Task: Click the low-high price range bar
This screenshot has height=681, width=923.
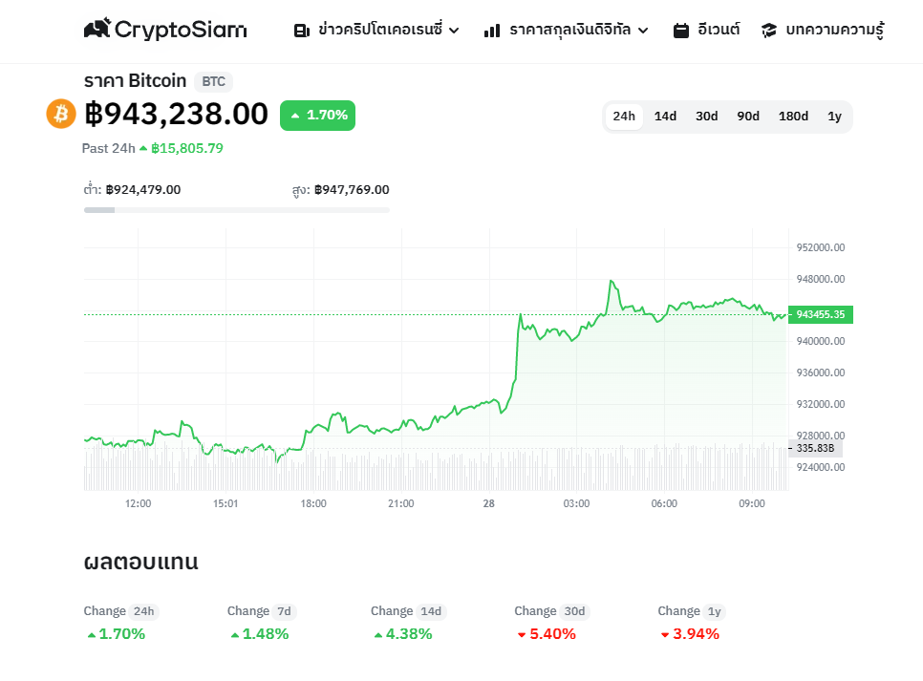Action: [237, 210]
